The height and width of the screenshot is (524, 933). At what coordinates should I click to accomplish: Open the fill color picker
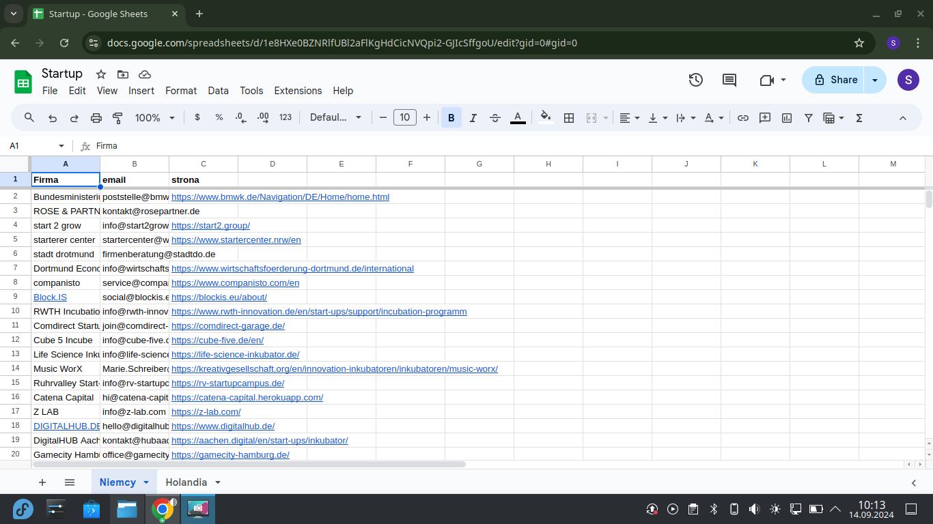[546, 117]
